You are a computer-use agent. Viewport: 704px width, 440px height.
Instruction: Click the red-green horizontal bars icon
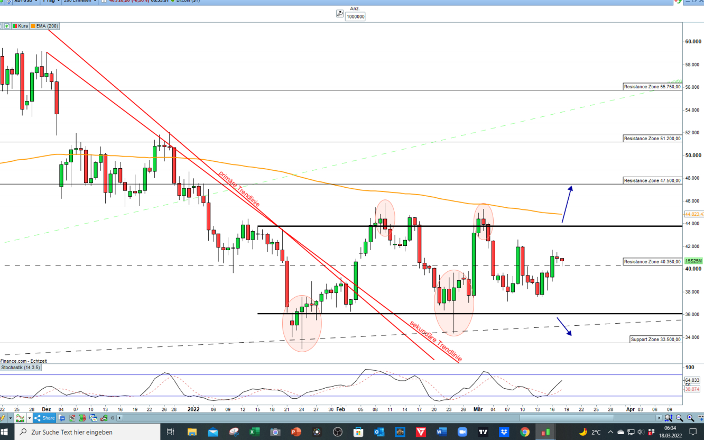tap(82, 418)
